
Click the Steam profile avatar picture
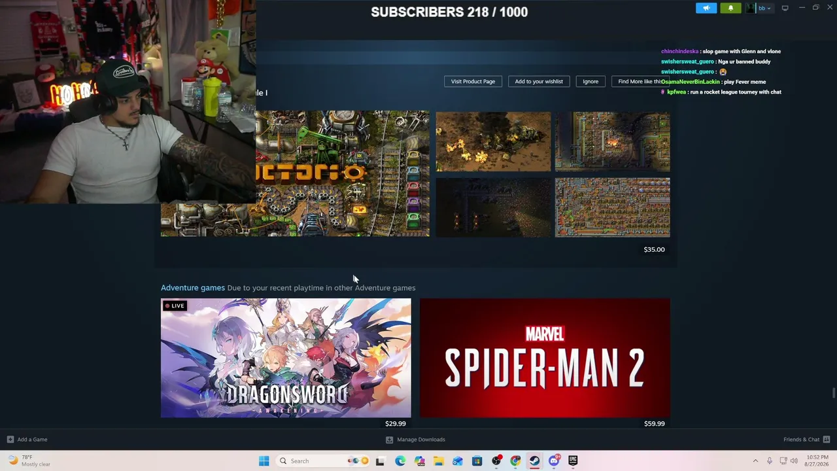pos(751,9)
